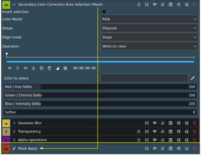Image resolution: width=201 pixels, height=155 pixels.
Task: Save the Secondary Color Correction mask effect
Action: (x=170, y=5)
